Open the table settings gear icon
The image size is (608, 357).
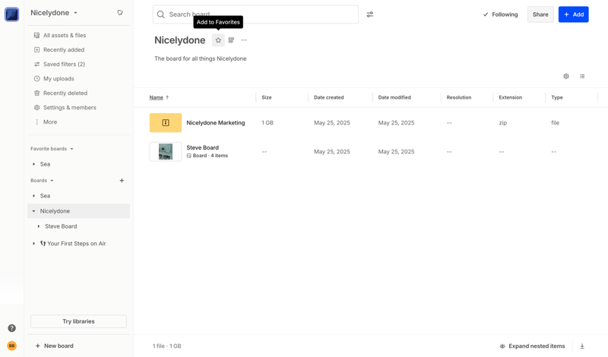(x=566, y=77)
